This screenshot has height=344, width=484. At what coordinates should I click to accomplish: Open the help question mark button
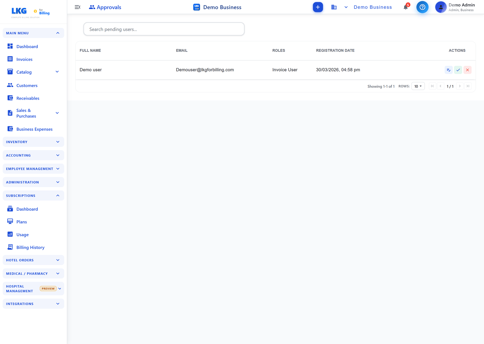422,7
